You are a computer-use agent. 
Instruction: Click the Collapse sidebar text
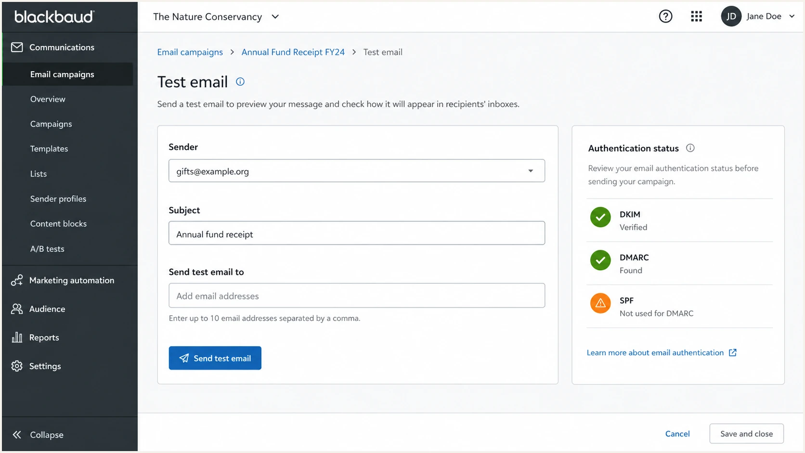coord(47,435)
